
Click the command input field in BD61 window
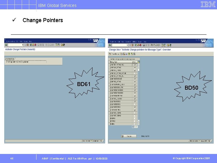coord(16,45)
